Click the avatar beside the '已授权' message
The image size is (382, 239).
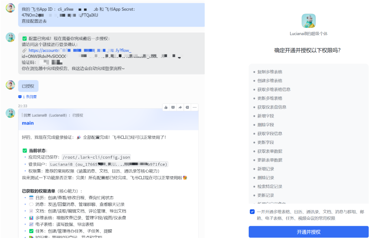point(10,85)
